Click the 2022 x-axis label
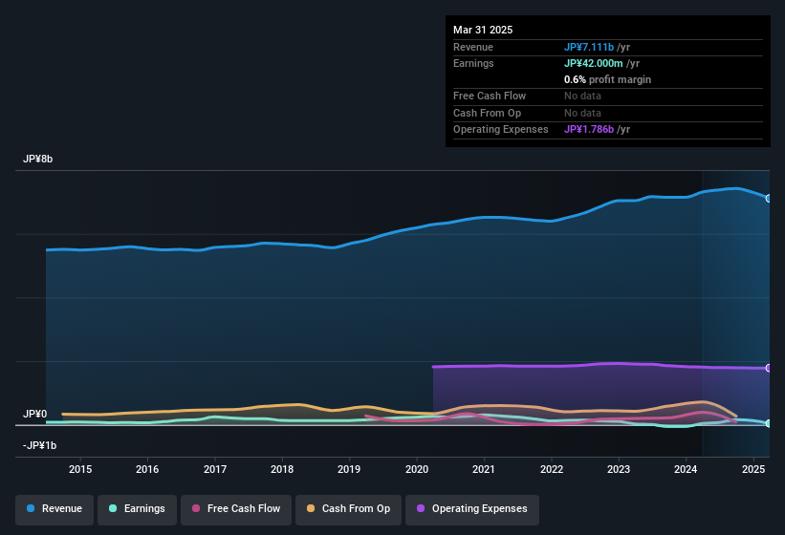Image resolution: width=785 pixels, height=535 pixels. pos(551,469)
